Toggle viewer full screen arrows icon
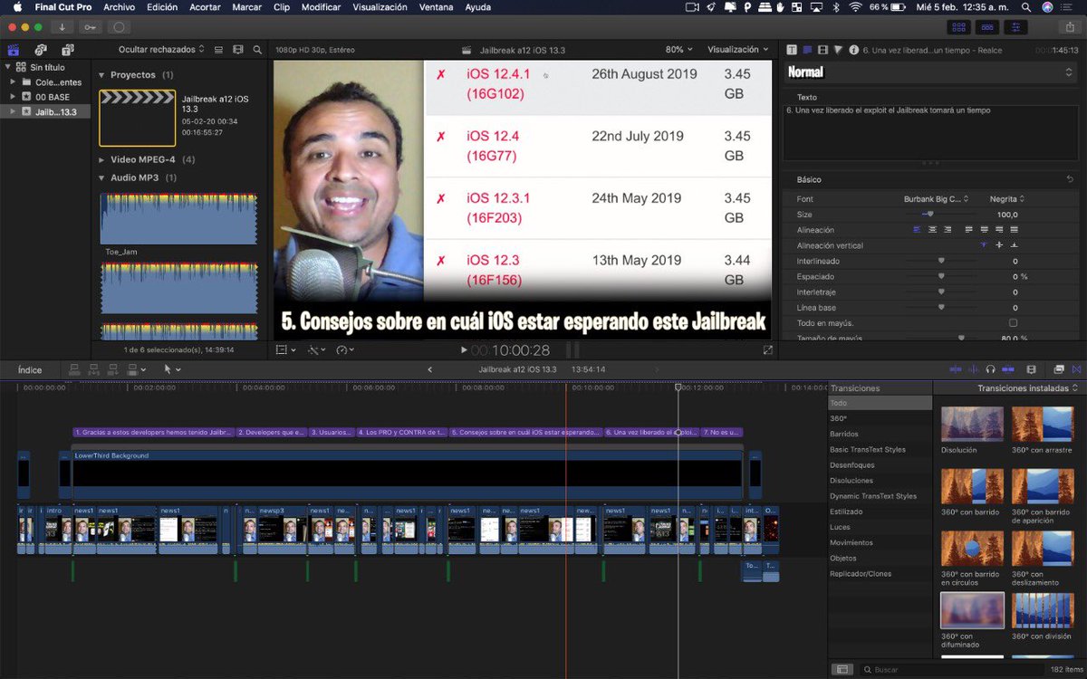 (768, 349)
